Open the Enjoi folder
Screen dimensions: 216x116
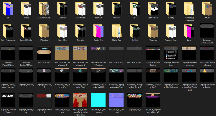135,9
